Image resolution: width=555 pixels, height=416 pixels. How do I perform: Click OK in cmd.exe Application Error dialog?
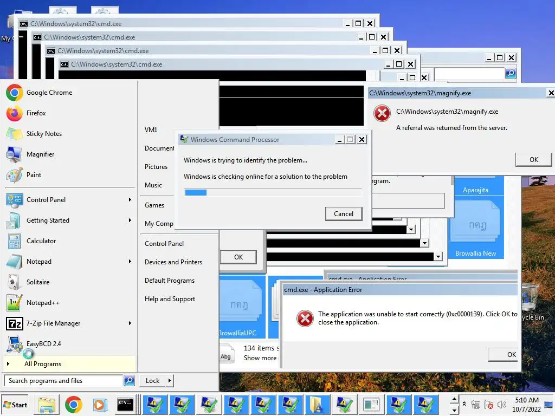point(504,354)
